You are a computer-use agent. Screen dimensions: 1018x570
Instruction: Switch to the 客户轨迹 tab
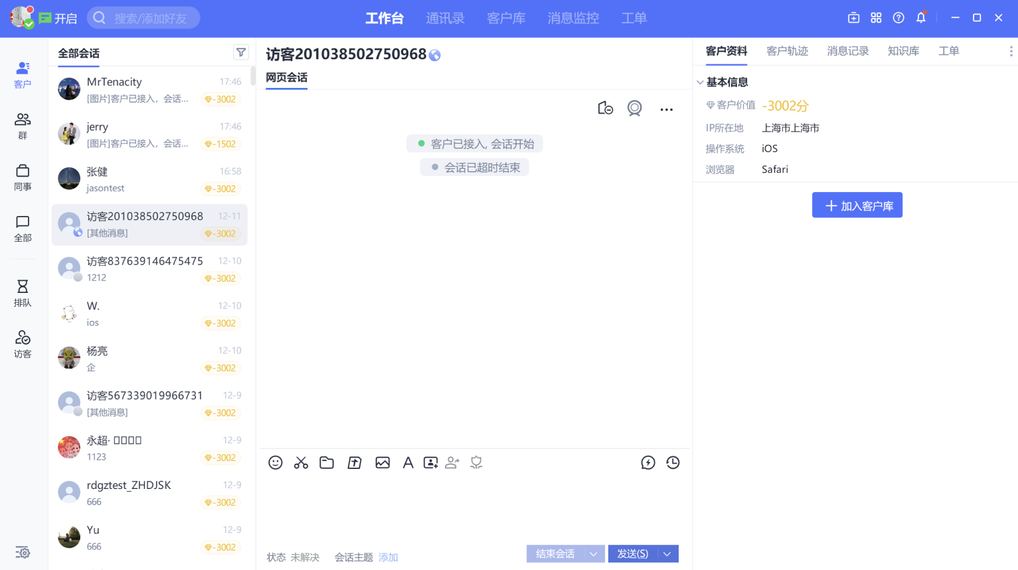point(787,51)
